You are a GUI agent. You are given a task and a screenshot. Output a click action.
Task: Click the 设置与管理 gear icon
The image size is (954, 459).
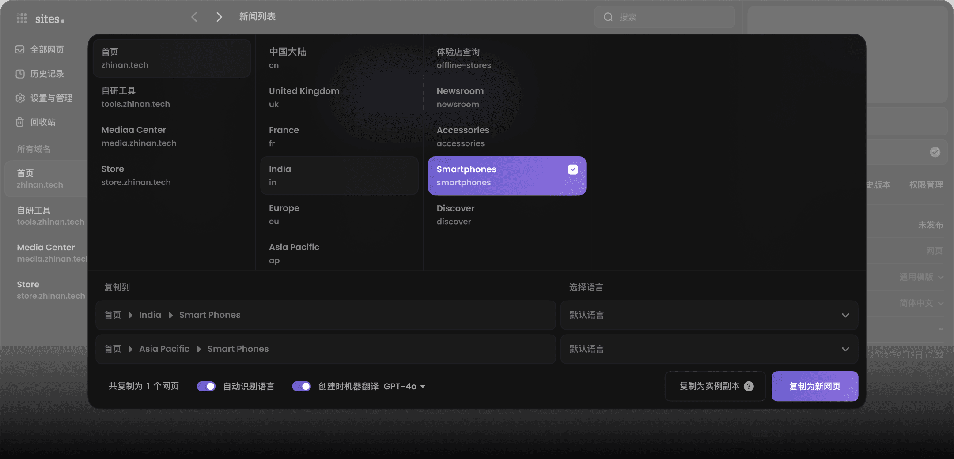coord(20,98)
